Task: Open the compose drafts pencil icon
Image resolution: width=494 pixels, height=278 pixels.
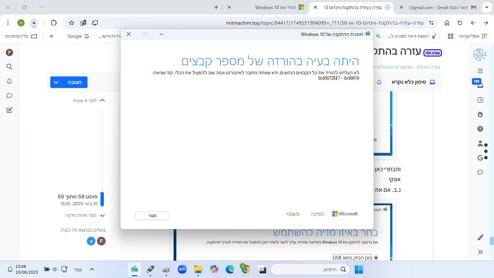Action: click(9, 110)
